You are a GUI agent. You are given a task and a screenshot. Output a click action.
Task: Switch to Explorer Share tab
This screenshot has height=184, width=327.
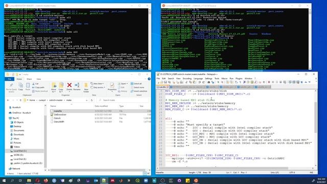(29, 79)
